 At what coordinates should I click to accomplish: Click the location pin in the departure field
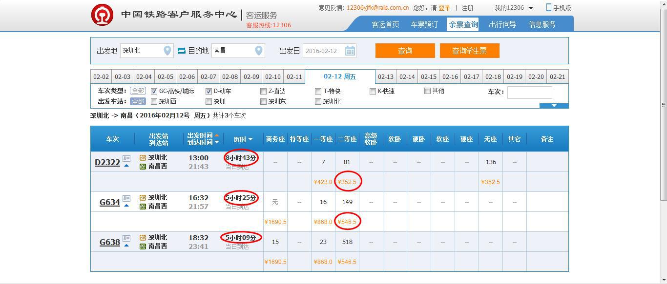(x=167, y=51)
